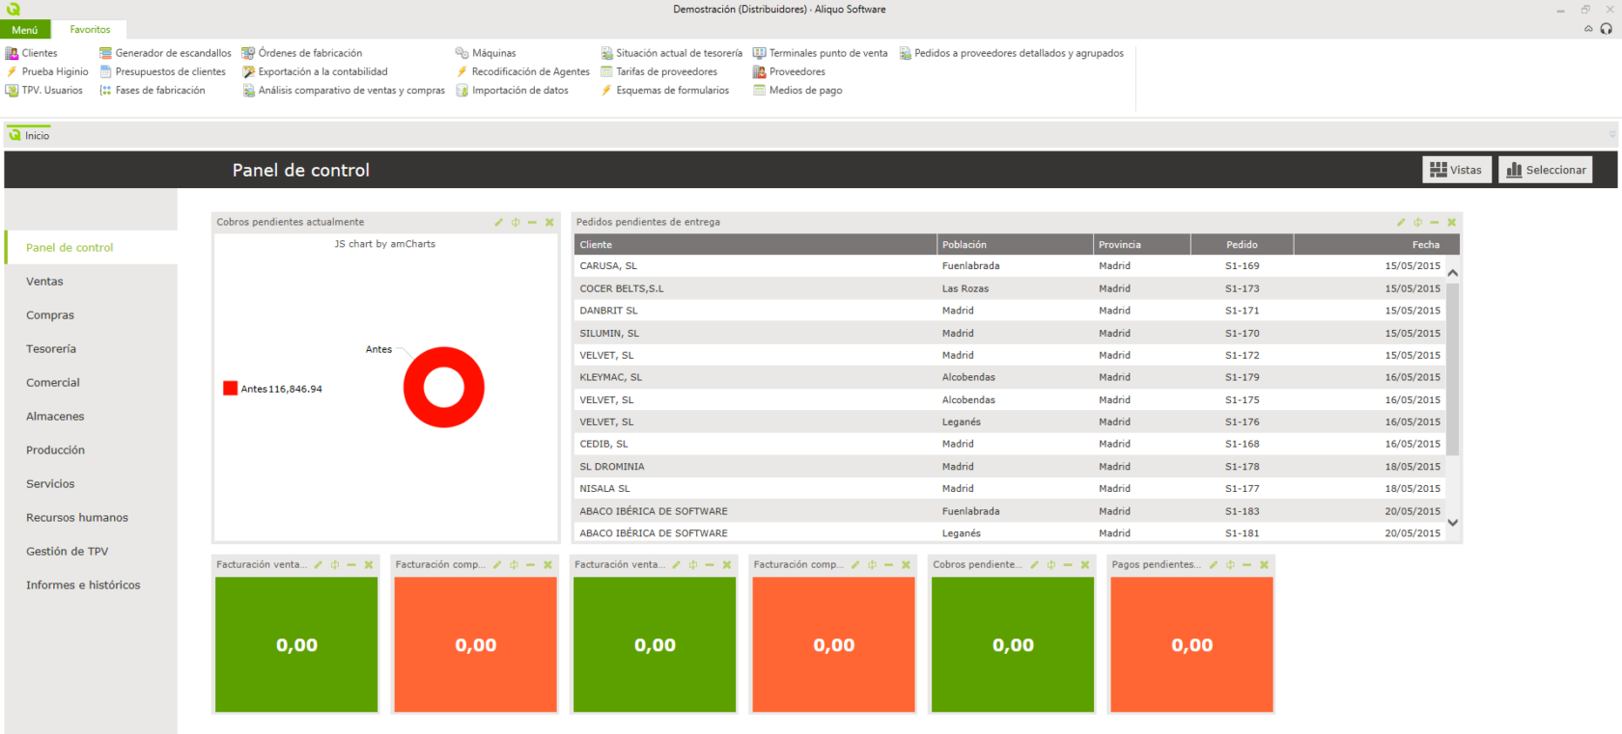Switch to the Favoritos tab
The width and height of the screenshot is (1622, 734).
90,30
